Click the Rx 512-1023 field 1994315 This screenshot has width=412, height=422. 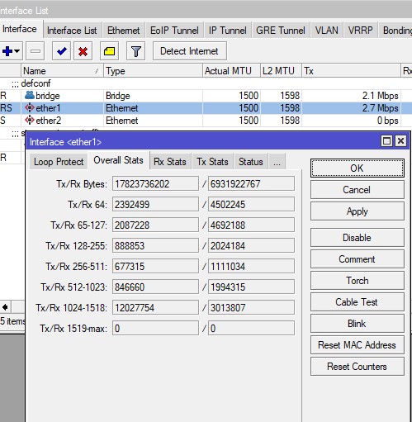[x=251, y=287]
